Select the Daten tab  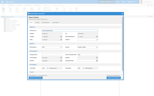pos(31,23)
